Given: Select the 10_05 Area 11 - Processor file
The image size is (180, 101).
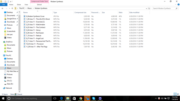Looking at the screenshot, I should coord(35,44).
